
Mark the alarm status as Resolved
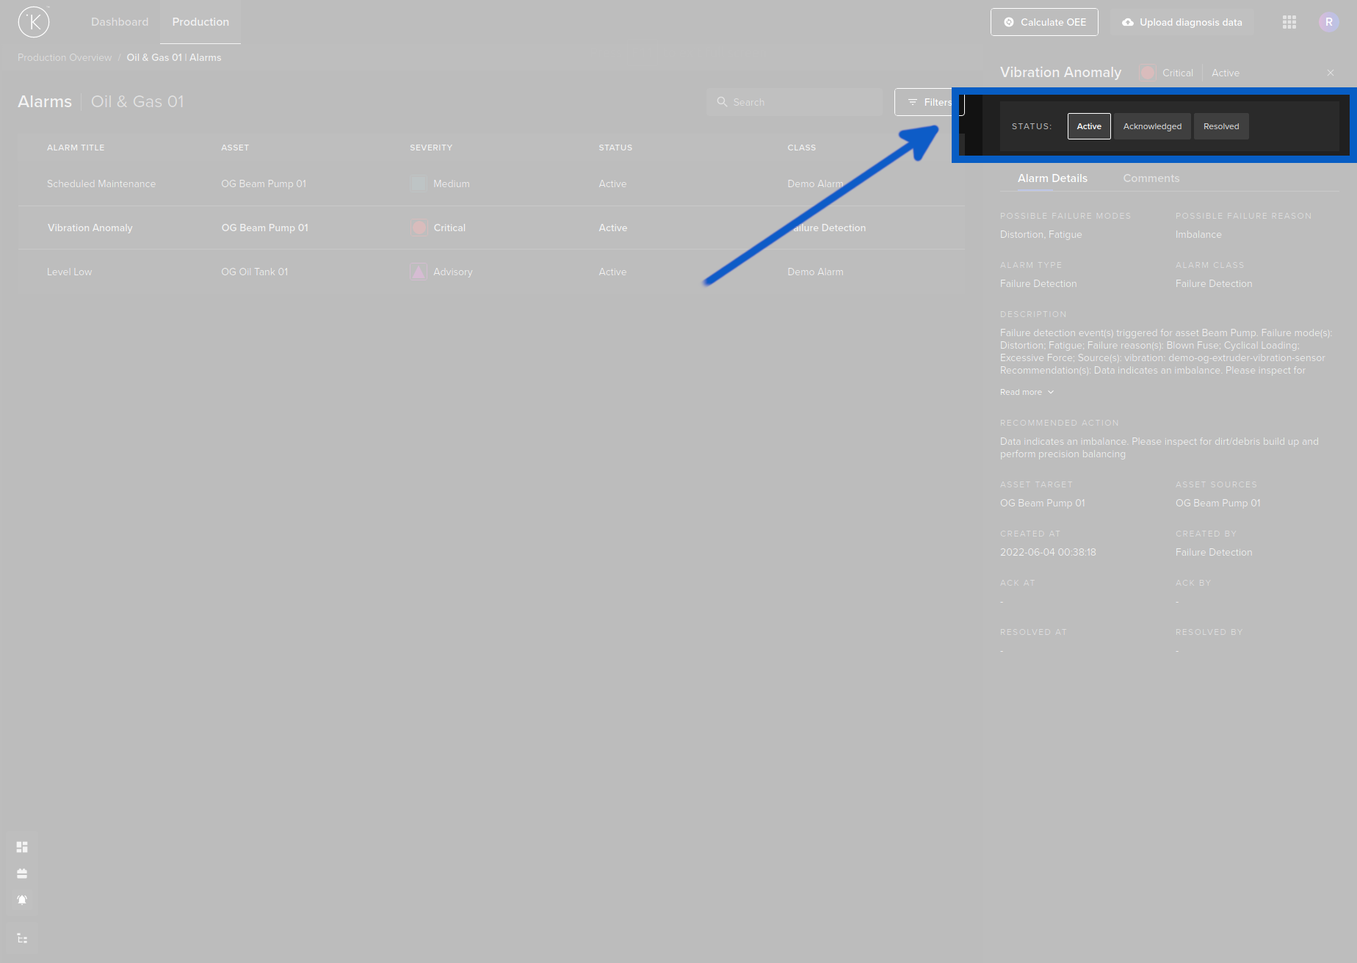pyautogui.click(x=1220, y=126)
